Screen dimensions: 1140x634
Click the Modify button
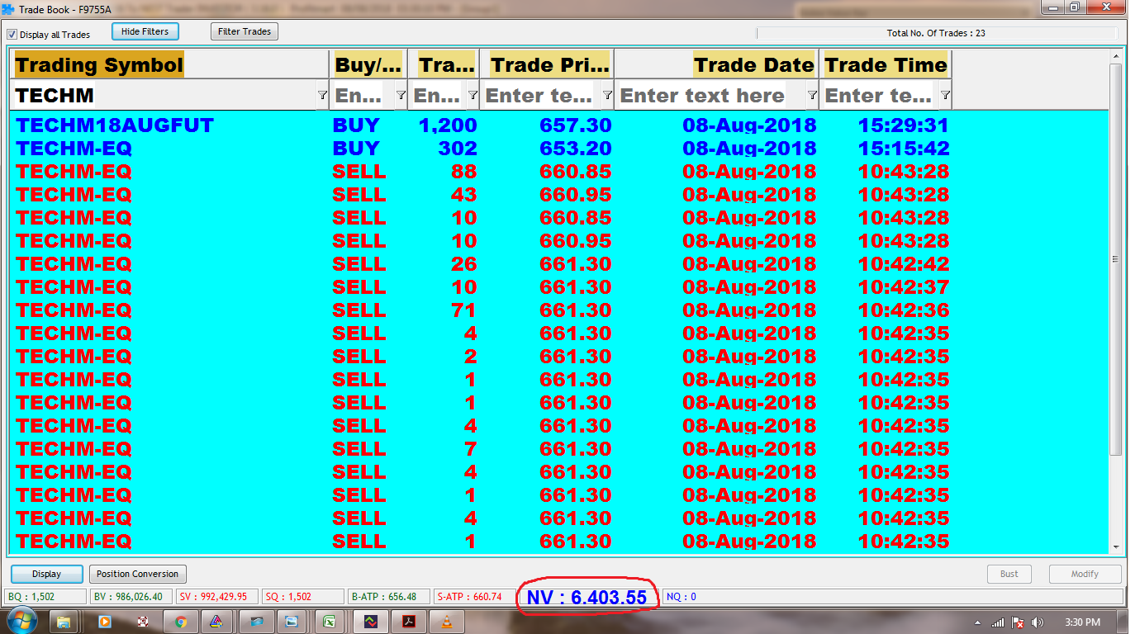[1085, 574]
